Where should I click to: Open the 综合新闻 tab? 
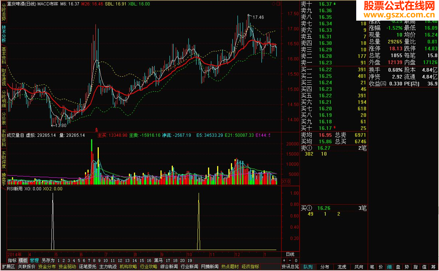169,267
